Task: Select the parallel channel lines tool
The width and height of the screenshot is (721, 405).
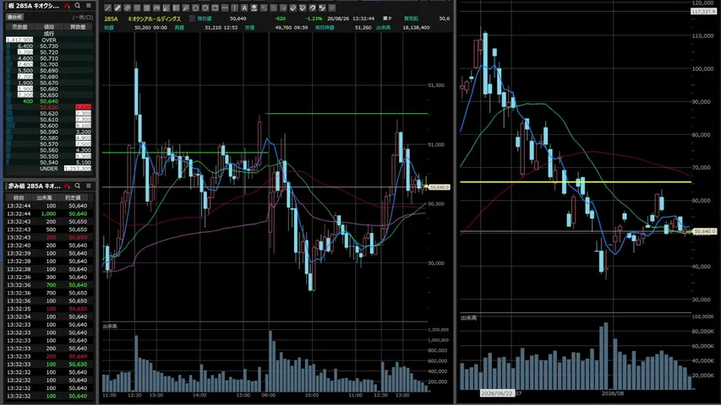Action: tap(128, 8)
